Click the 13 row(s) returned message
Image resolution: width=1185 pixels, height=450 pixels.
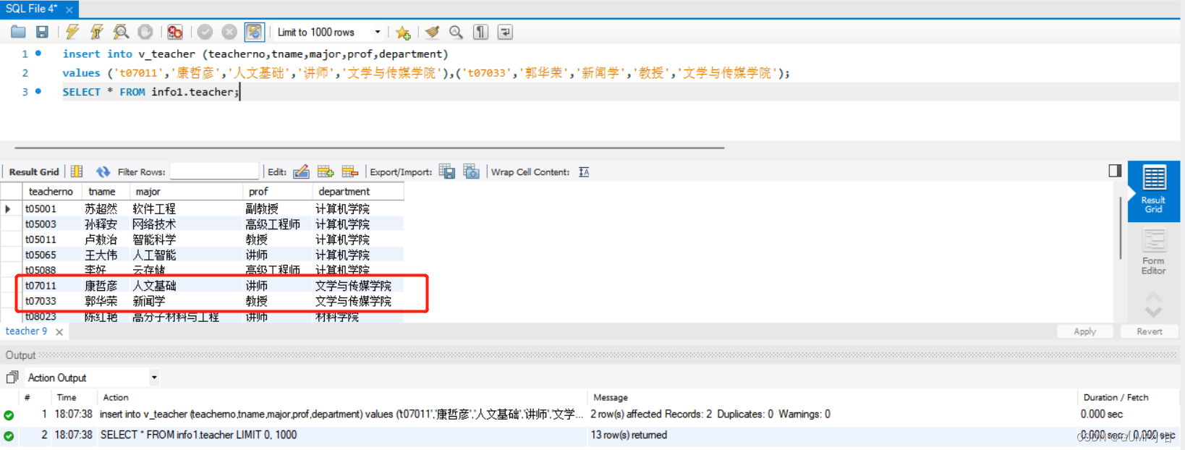(629, 435)
